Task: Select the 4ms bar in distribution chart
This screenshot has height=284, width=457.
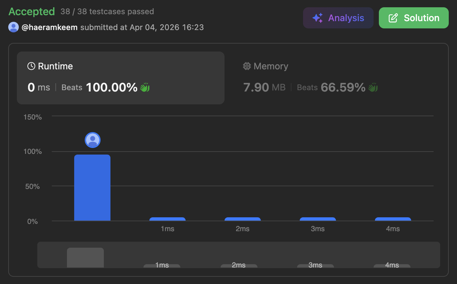Action: tap(393, 219)
